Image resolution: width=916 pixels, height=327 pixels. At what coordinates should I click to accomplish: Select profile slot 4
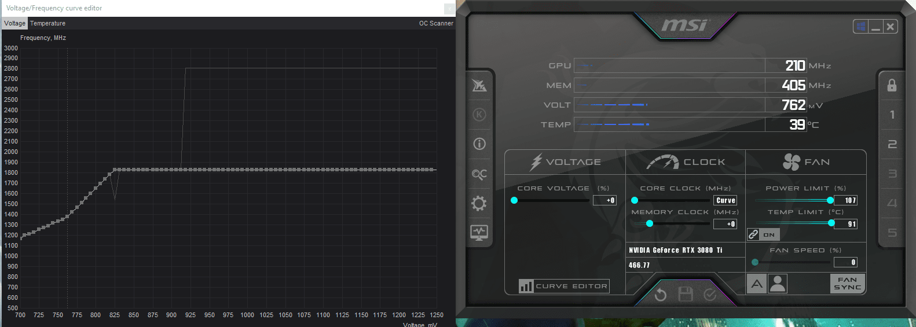point(892,203)
